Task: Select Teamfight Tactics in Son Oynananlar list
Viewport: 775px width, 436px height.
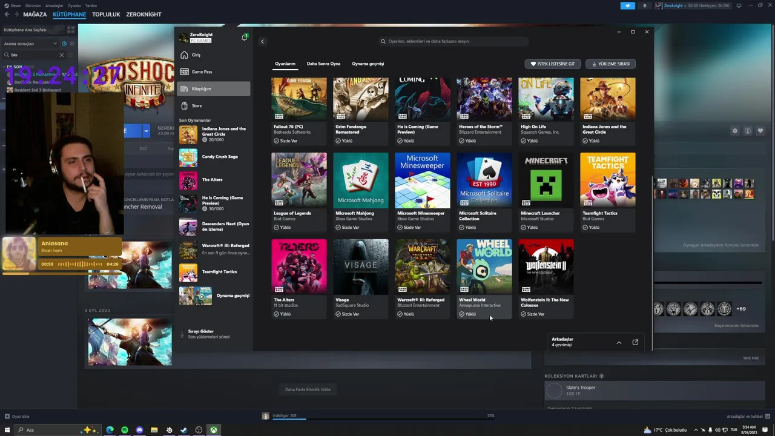Action: click(x=214, y=272)
